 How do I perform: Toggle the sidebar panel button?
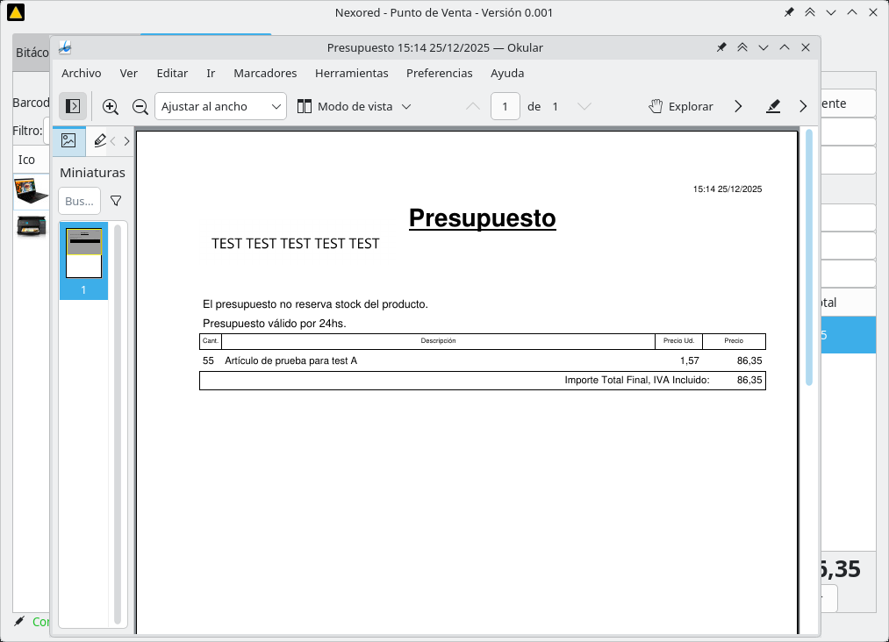74,106
